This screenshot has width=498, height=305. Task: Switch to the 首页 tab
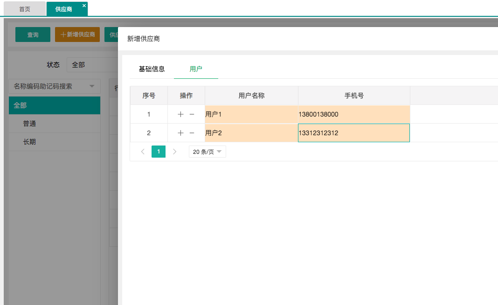(x=25, y=9)
